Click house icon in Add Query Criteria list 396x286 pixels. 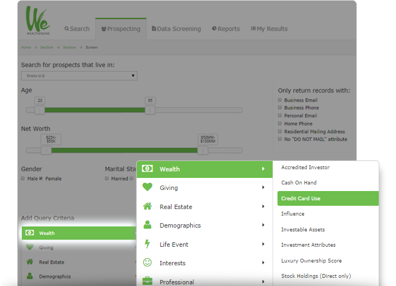(30, 262)
